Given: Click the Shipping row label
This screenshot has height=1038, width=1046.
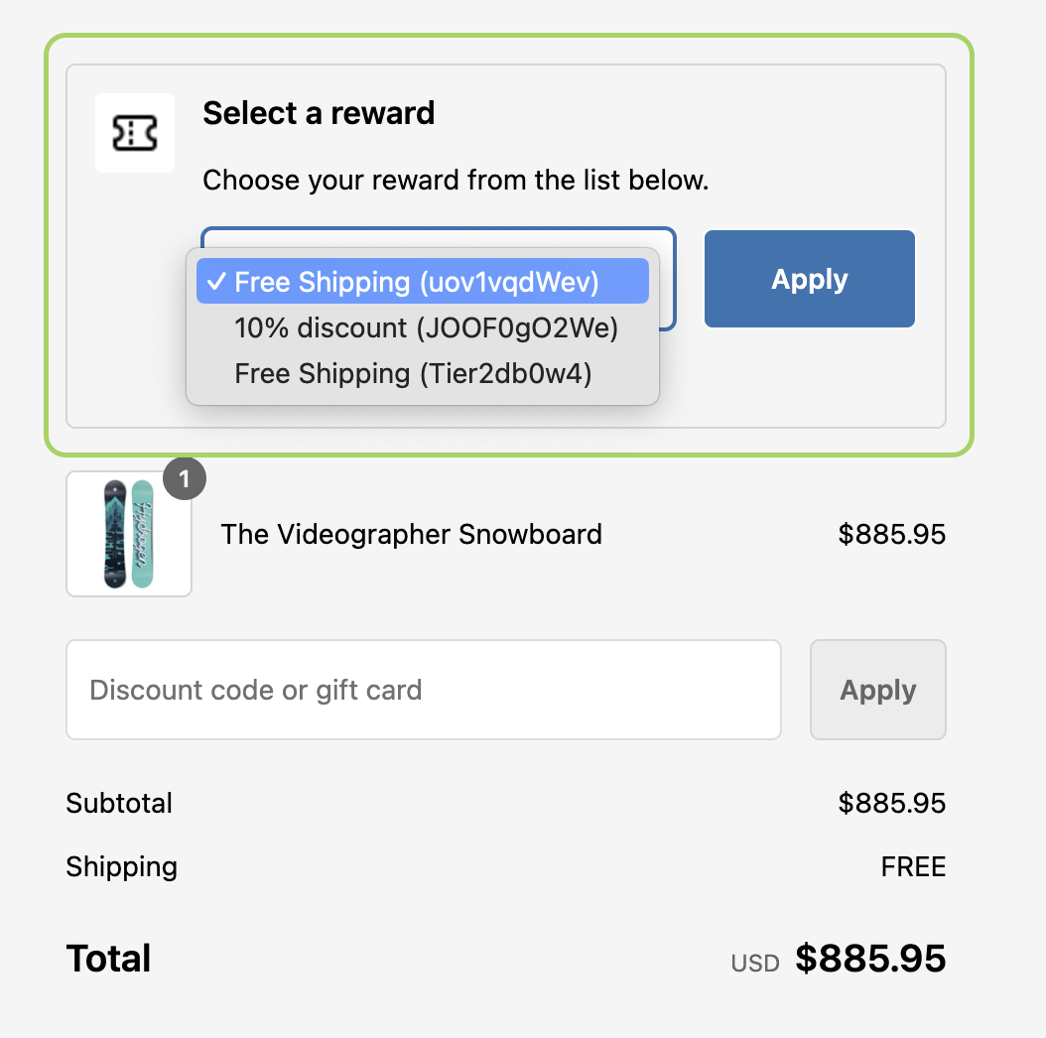Looking at the screenshot, I should [121, 866].
